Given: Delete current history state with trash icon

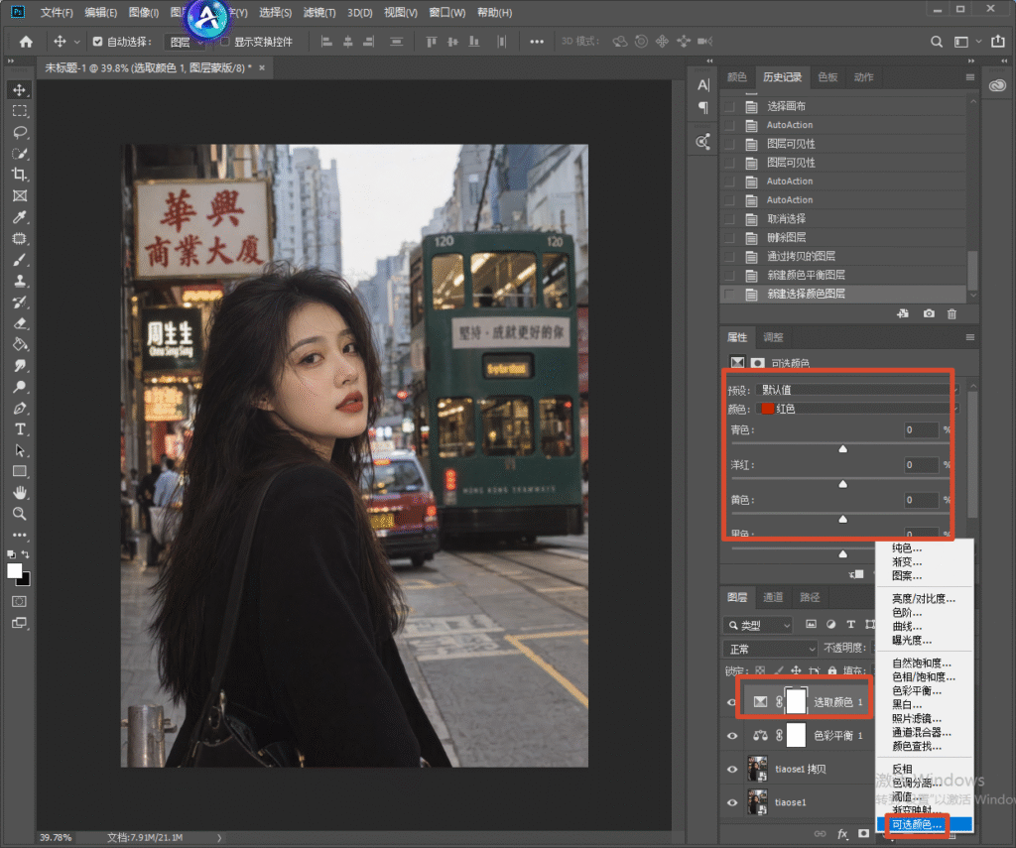Looking at the screenshot, I should 952,313.
